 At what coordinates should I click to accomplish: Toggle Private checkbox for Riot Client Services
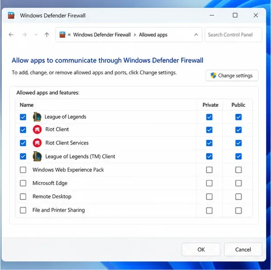click(209, 143)
